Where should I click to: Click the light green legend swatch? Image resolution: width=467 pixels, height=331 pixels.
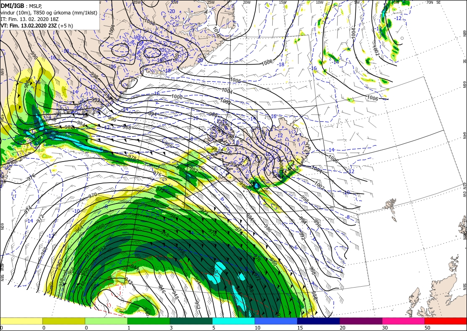(x=106, y=321)
